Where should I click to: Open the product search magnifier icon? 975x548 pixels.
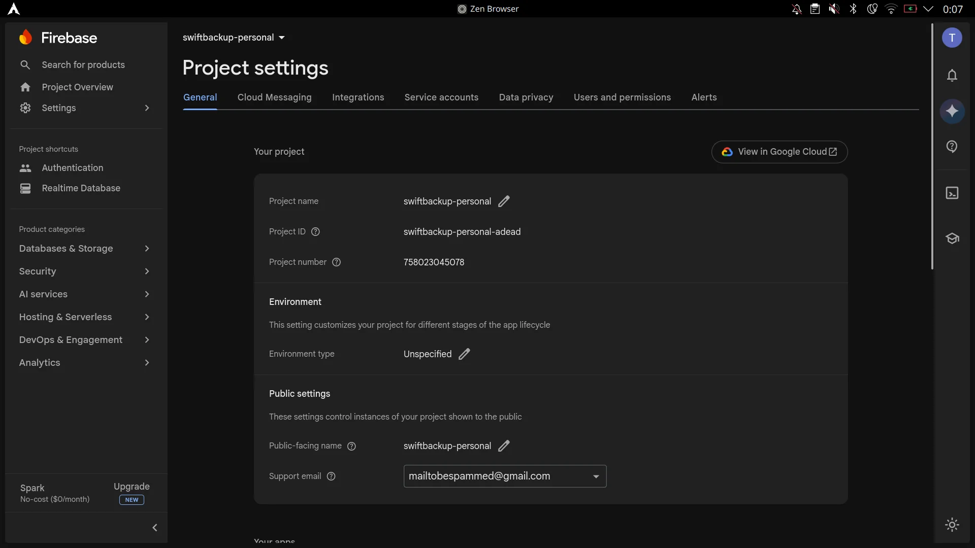25,65
